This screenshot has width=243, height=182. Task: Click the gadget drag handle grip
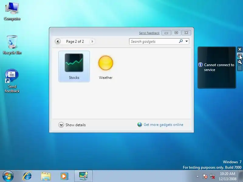point(240,68)
